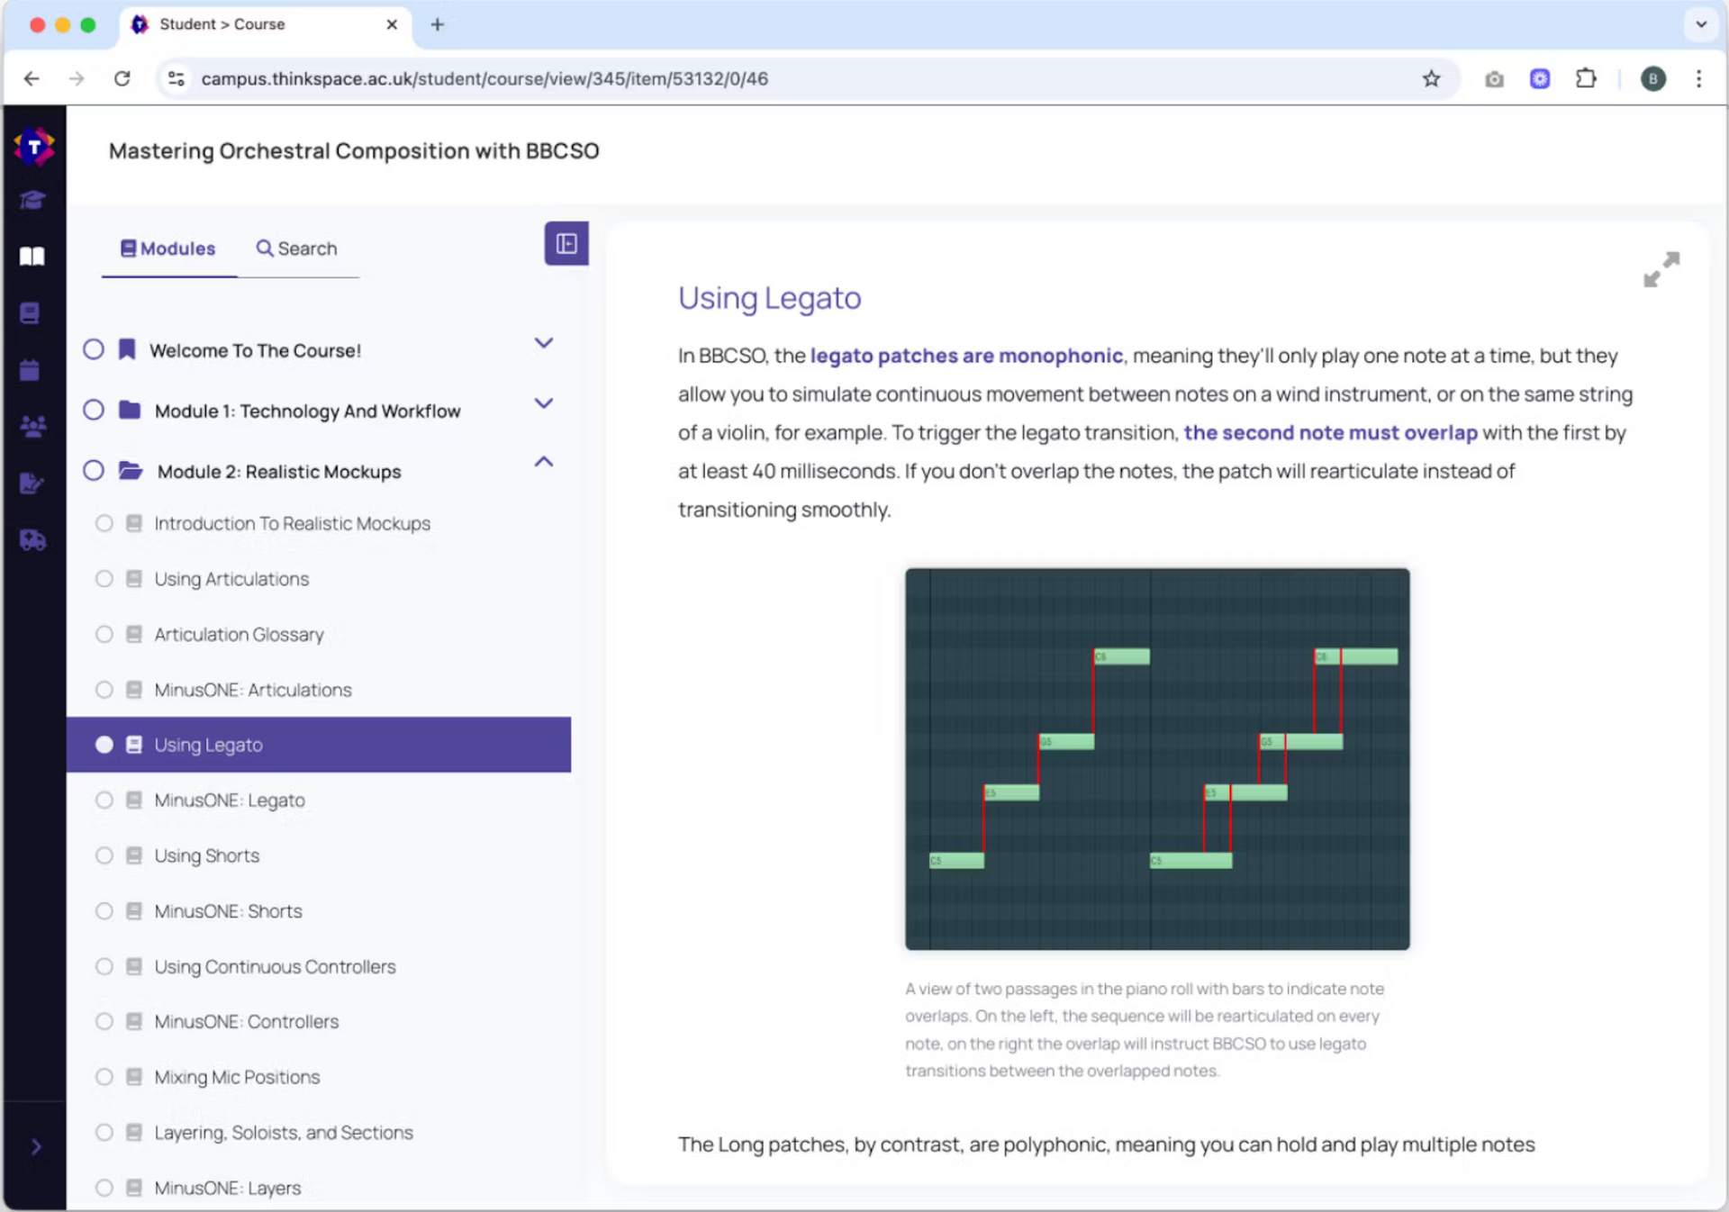
Task: Open the open-book icon in left sidebar
Action: pyautogui.click(x=32, y=257)
